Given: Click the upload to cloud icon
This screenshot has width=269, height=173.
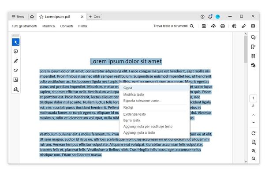Looking at the screenshot, I should [x=213, y=26].
